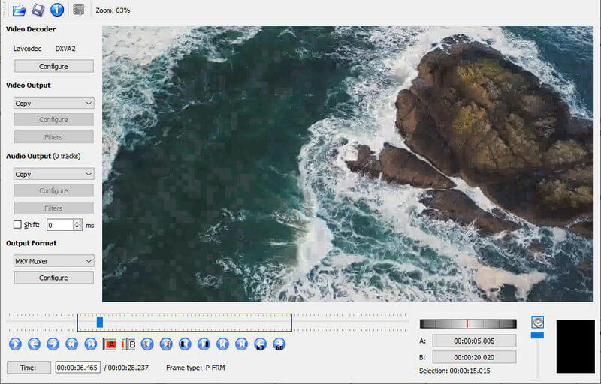Click the DXVA2 label
This screenshot has width=601, height=384.
pyautogui.click(x=65, y=49)
